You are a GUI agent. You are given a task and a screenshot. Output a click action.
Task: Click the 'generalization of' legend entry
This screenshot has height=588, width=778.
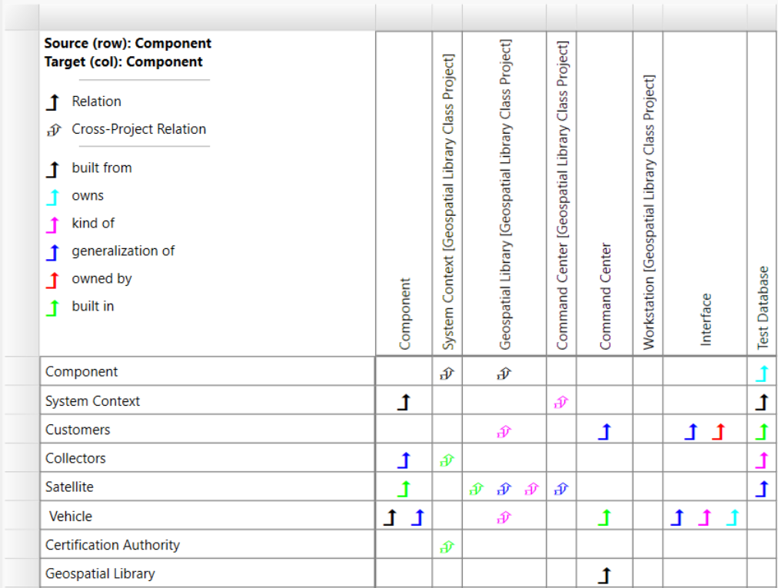point(110,251)
